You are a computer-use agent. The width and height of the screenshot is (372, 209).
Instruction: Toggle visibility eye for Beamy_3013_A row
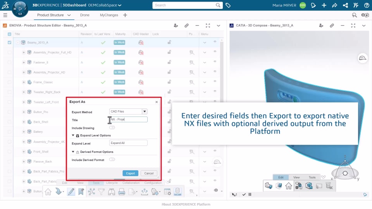[x=215, y=42]
